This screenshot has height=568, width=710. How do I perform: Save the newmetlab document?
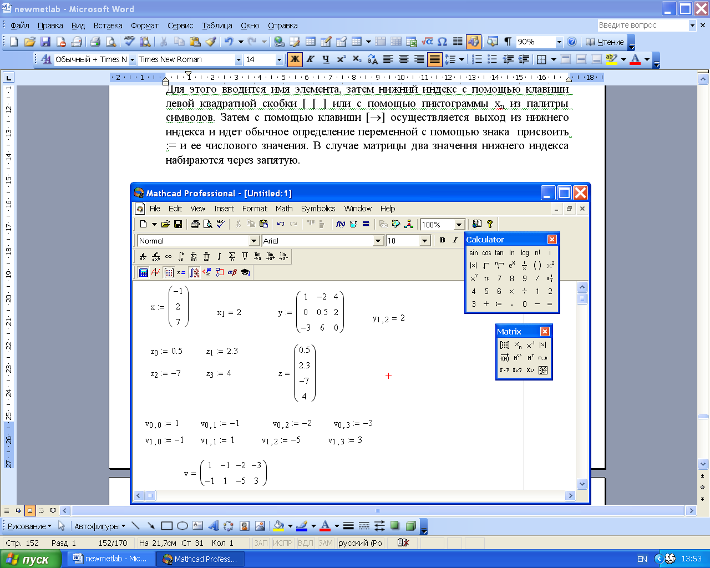[45, 42]
